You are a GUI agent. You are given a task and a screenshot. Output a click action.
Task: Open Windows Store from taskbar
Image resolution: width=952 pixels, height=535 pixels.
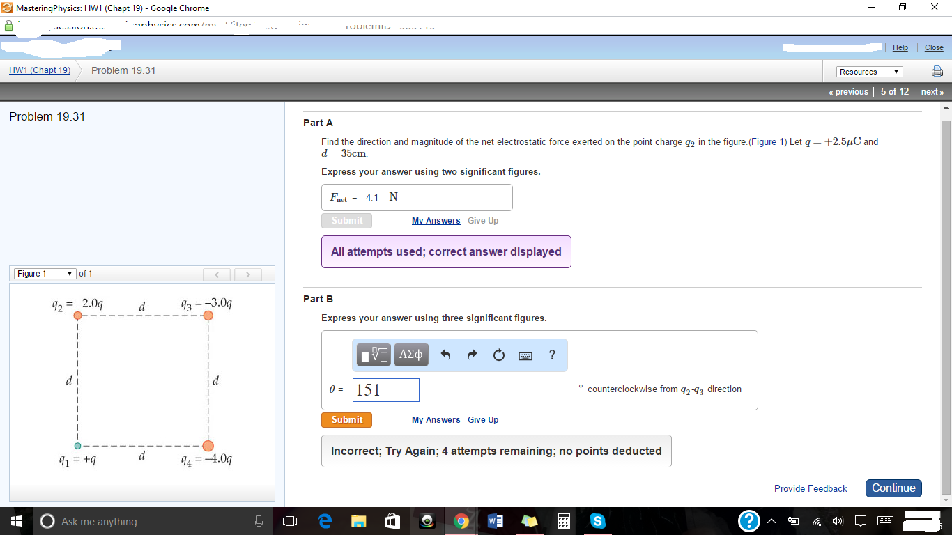tap(392, 521)
